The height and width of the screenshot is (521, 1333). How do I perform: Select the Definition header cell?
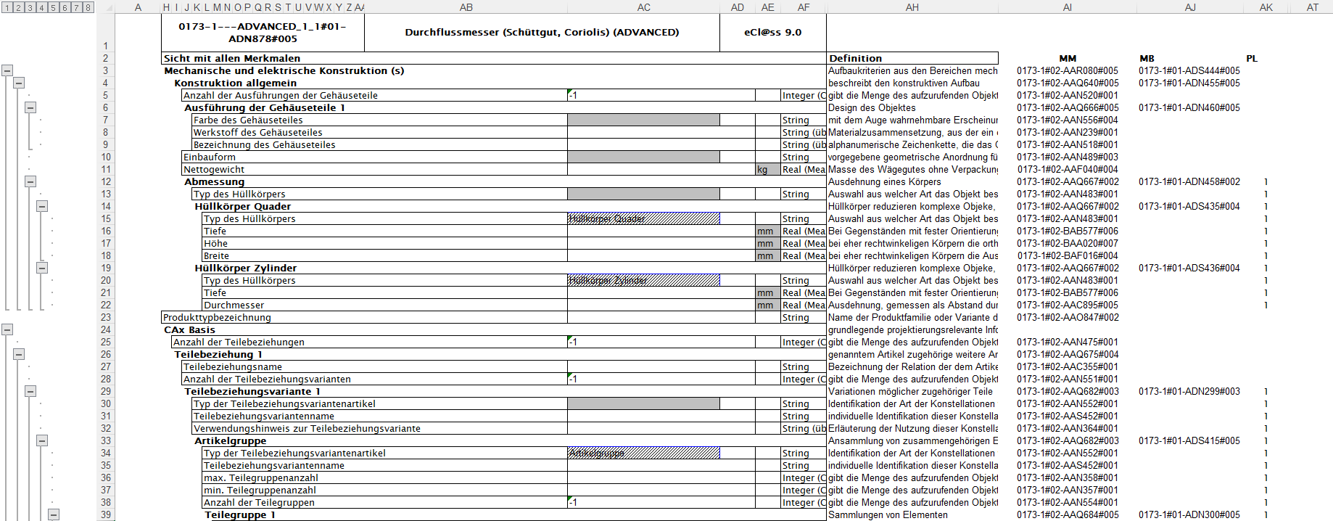coord(912,58)
